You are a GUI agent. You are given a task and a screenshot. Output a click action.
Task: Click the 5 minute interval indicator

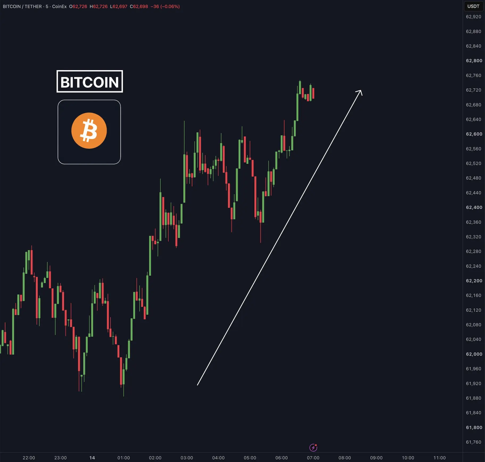pyautogui.click(x=47, y=6)
